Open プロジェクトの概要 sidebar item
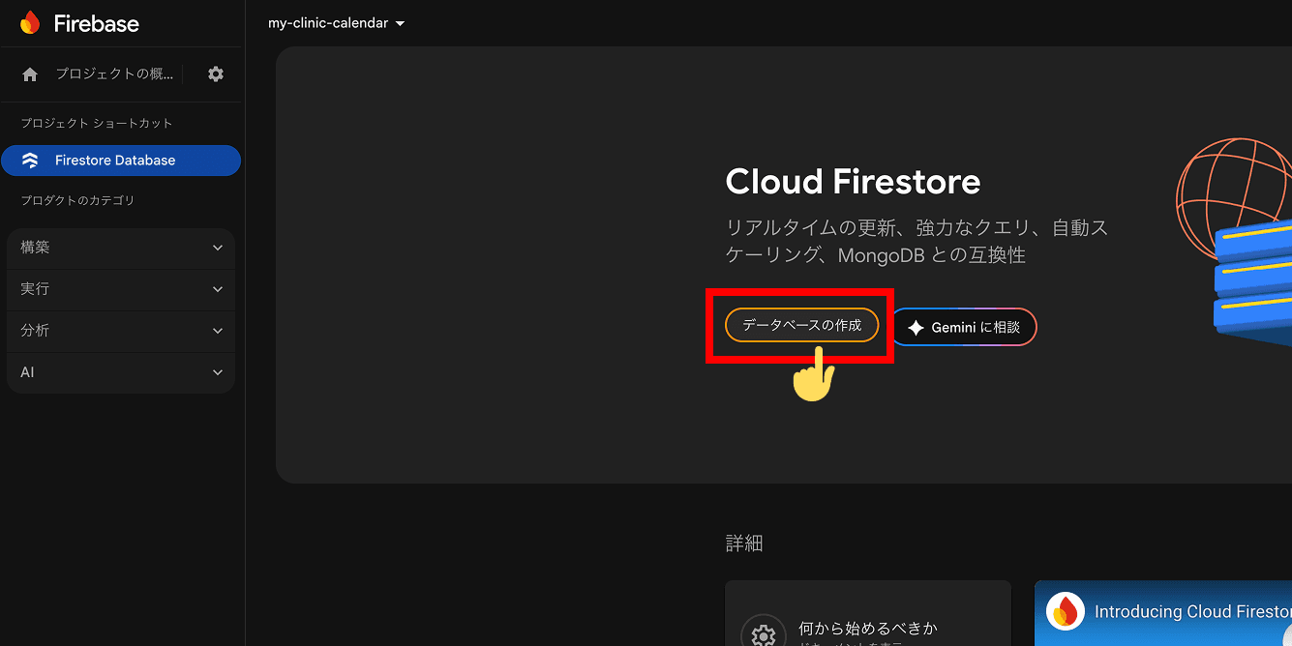The width and height of the screenshot is (1292, 646). (x=114, y=74)
